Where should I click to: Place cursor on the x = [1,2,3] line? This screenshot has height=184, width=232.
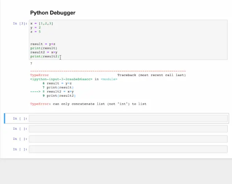(x=42, y=24)
